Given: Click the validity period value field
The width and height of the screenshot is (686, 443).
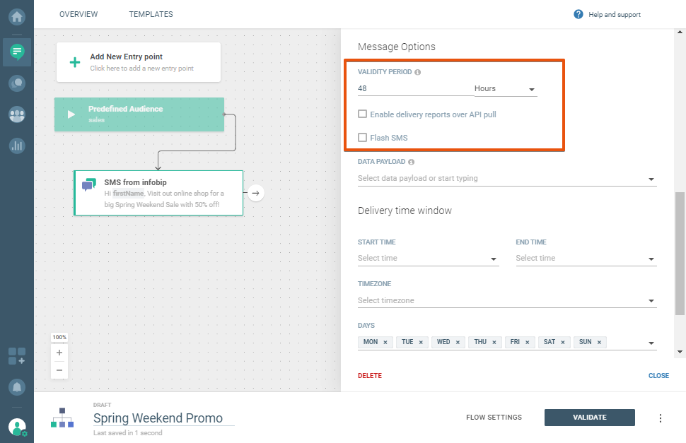Looking at the screenshot, I should [413, 89].
